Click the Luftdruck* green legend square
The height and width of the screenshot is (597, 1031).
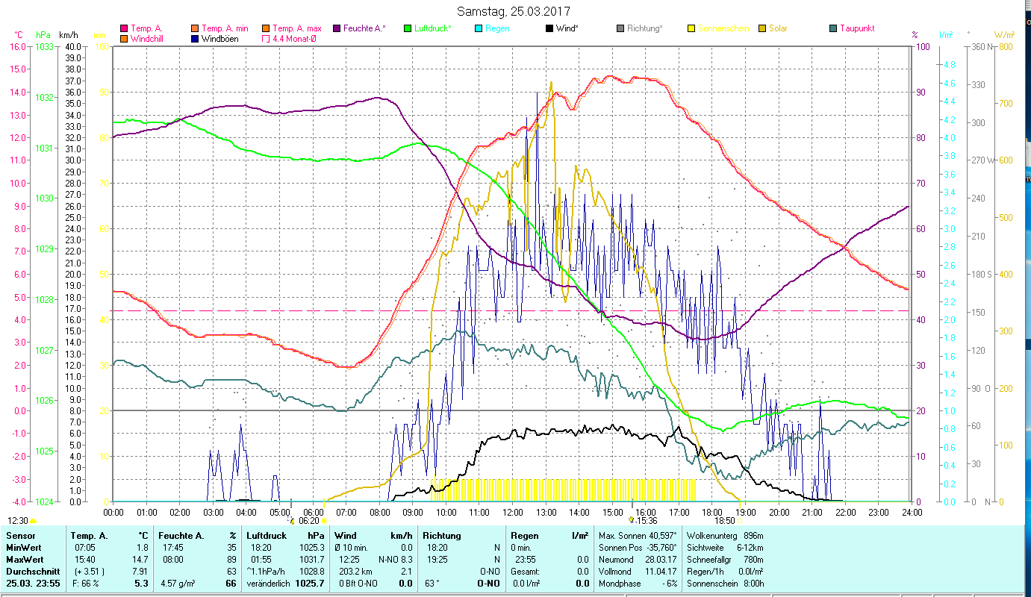(408, 28)
